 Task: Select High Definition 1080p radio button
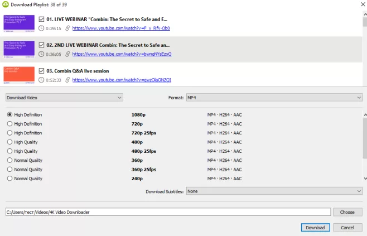[x=9, y=115]
